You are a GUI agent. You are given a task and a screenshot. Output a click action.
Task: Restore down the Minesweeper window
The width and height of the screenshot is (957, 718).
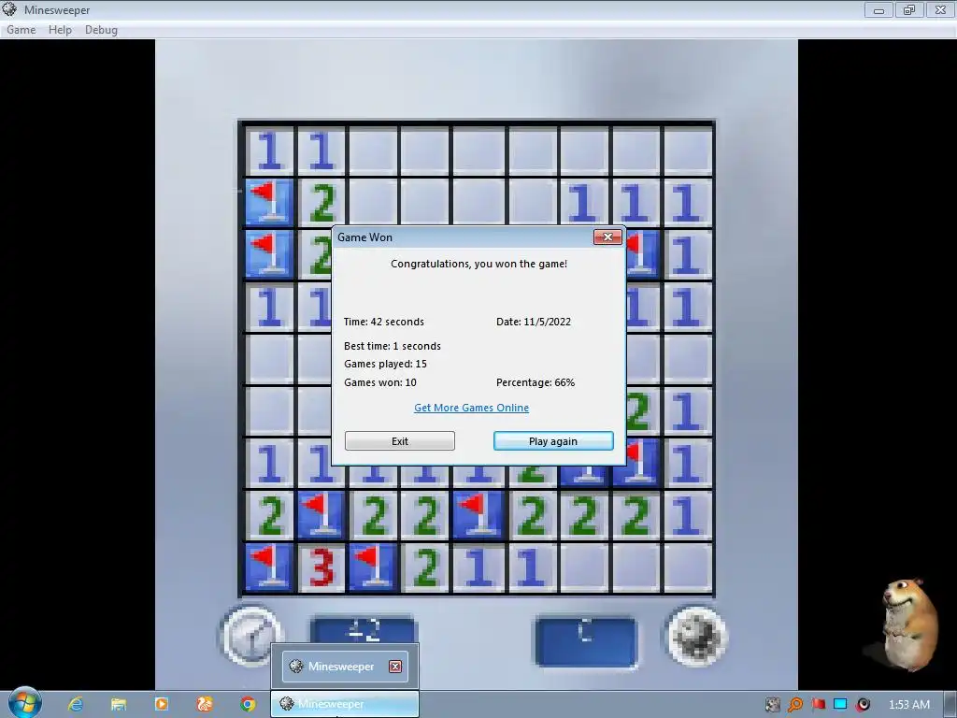click(x=909, y=9)
